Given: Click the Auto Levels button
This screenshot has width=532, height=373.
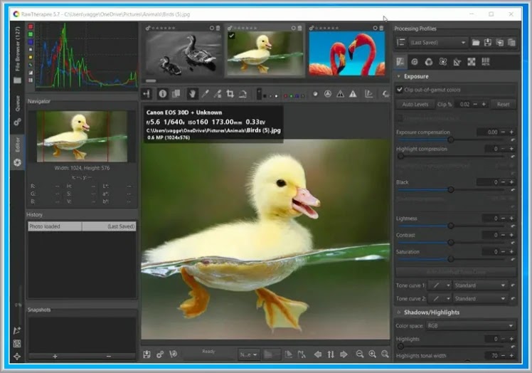Looking at the screenshot, I should [x=415, y=105].
